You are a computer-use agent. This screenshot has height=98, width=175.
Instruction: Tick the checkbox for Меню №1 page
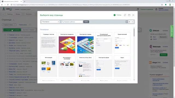point(8,69)
